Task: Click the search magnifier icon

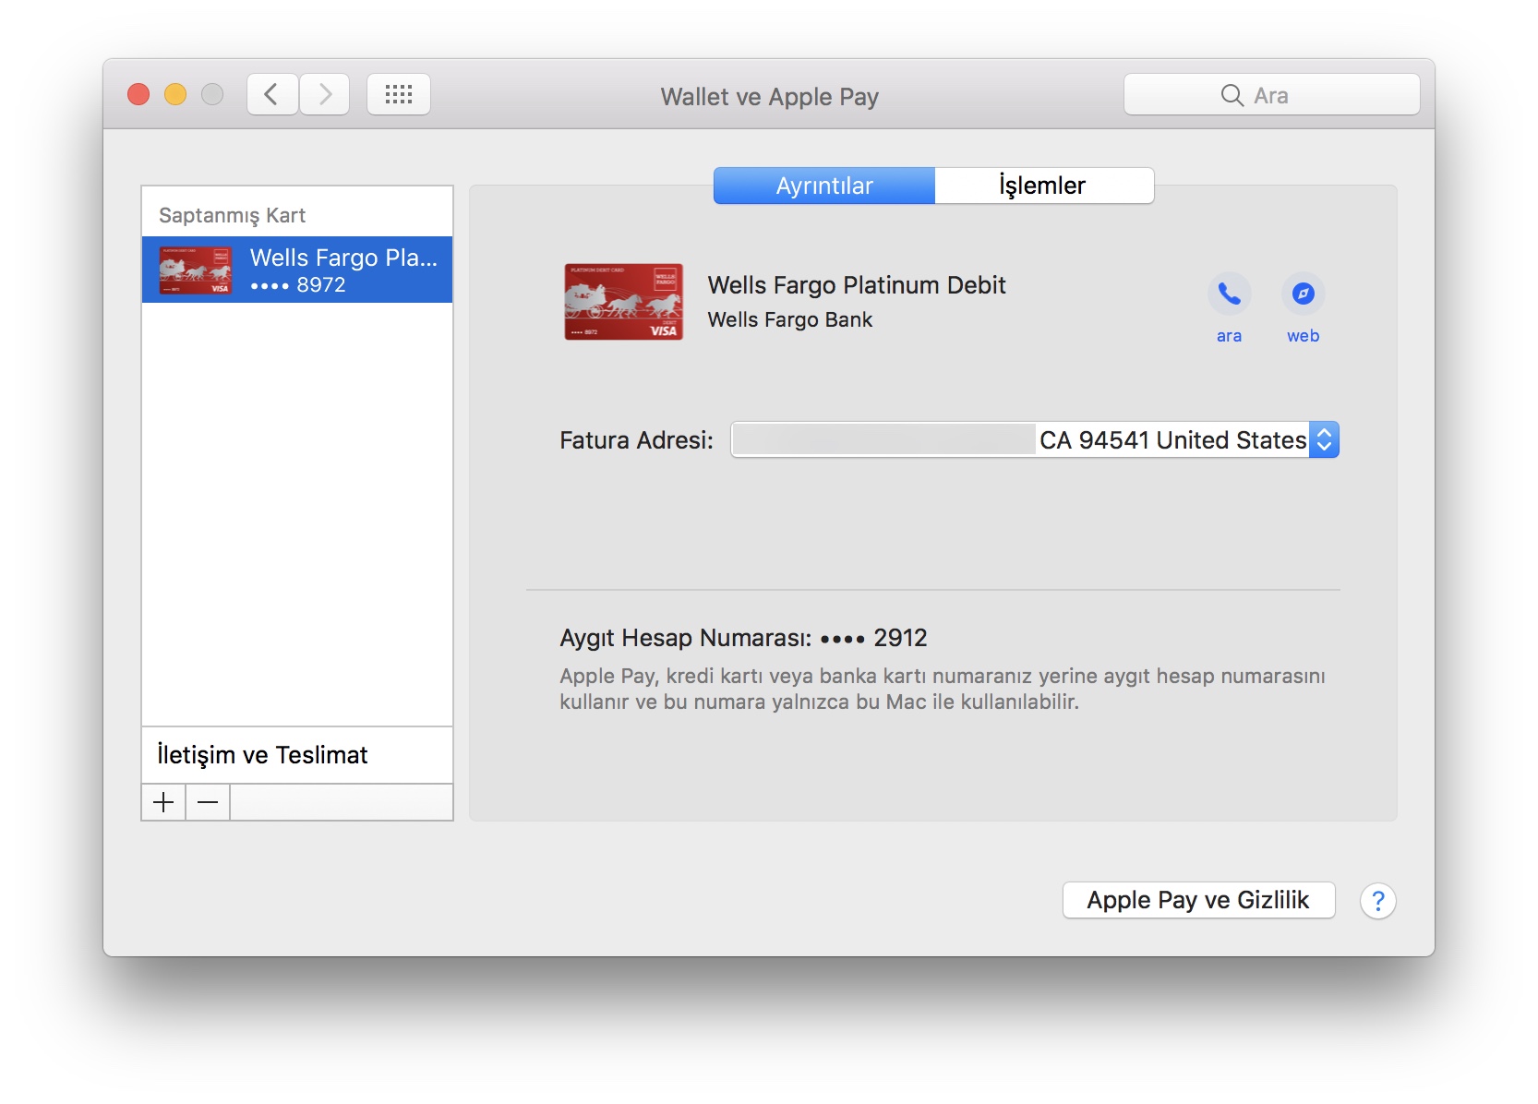Action: (1232, 95)
